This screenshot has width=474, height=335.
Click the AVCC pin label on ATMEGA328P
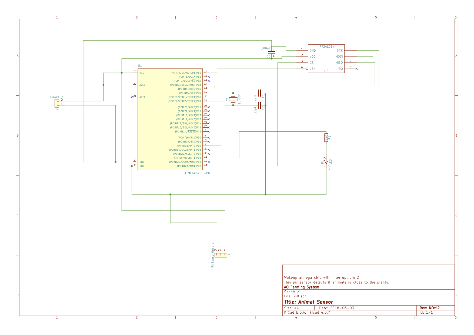pos(142,85)
